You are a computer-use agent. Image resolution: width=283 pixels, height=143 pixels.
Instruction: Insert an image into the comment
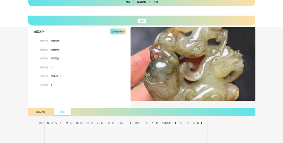pos(198,123)
